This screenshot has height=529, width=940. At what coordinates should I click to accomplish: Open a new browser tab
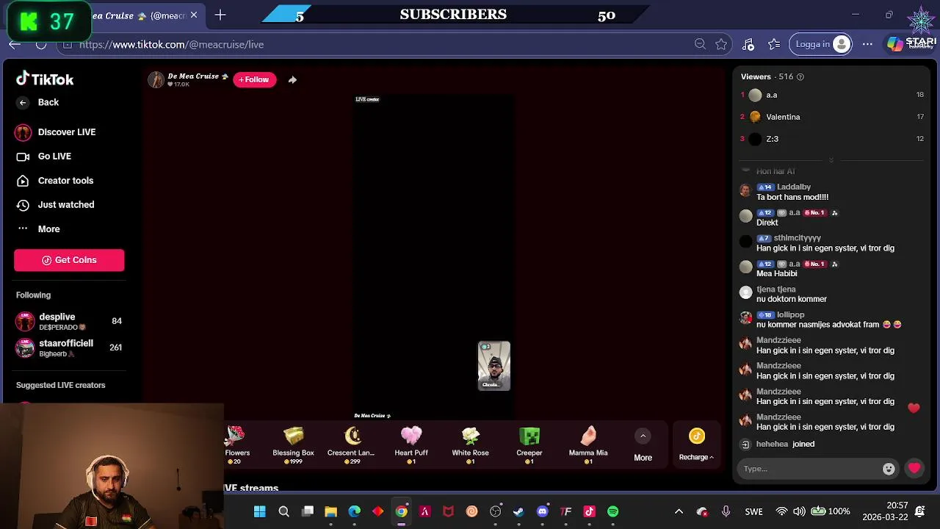(x=220, y=15)
